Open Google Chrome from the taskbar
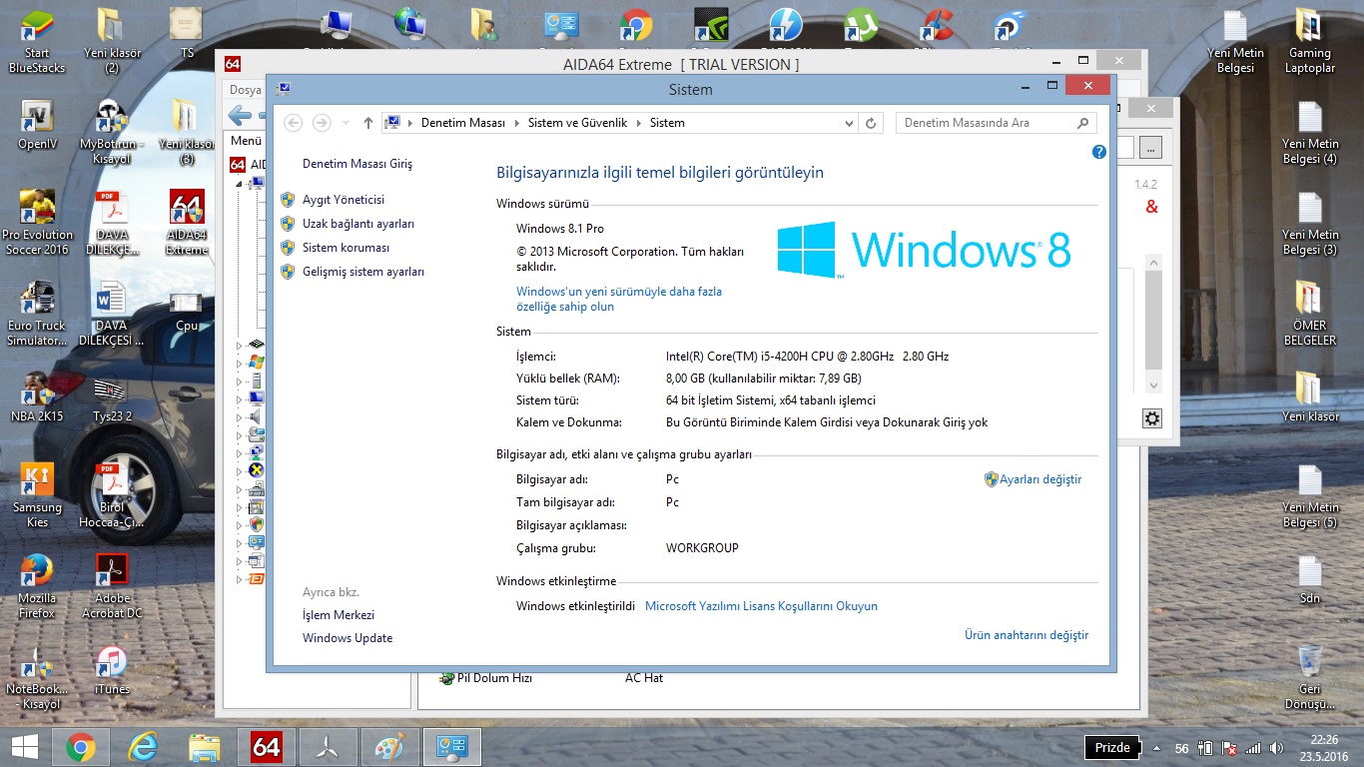The width and height of the screenshot is (1364, 767). [x=81, y=746]
